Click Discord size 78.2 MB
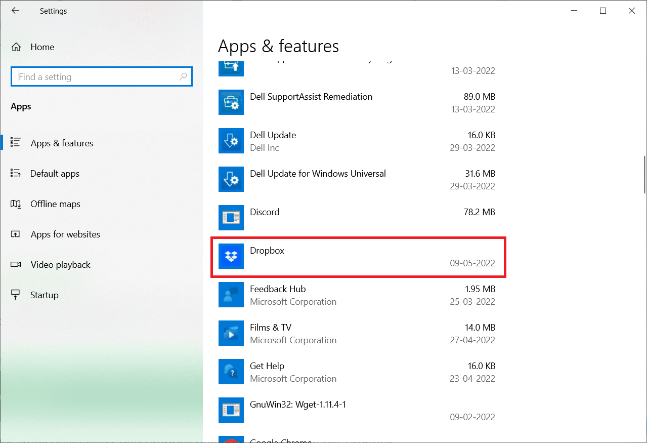Viewport: 647px width, 443px height. tap(480, 212)
